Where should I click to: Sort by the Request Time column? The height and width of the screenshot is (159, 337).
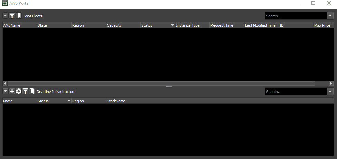click(x=227, y=25)
